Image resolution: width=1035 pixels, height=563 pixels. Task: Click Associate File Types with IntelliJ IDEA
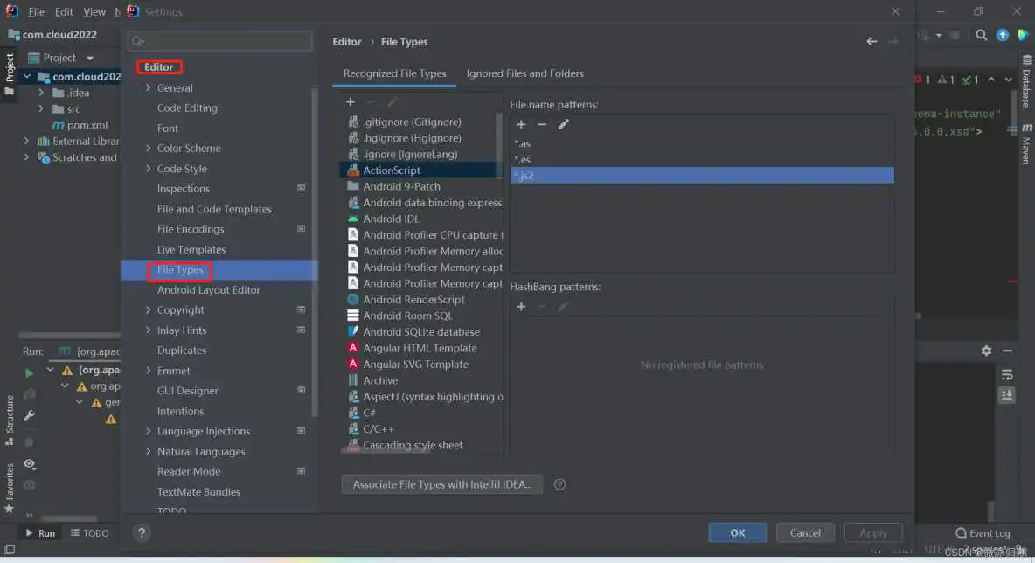441,484
